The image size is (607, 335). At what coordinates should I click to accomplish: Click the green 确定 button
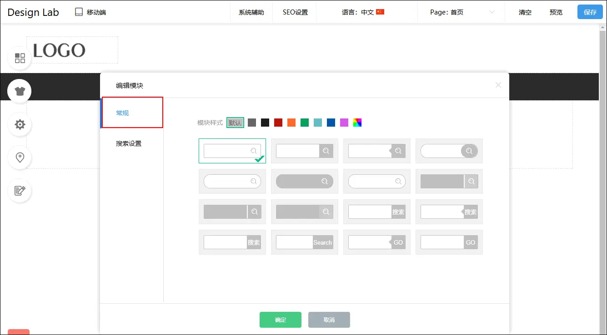[280, 320]
